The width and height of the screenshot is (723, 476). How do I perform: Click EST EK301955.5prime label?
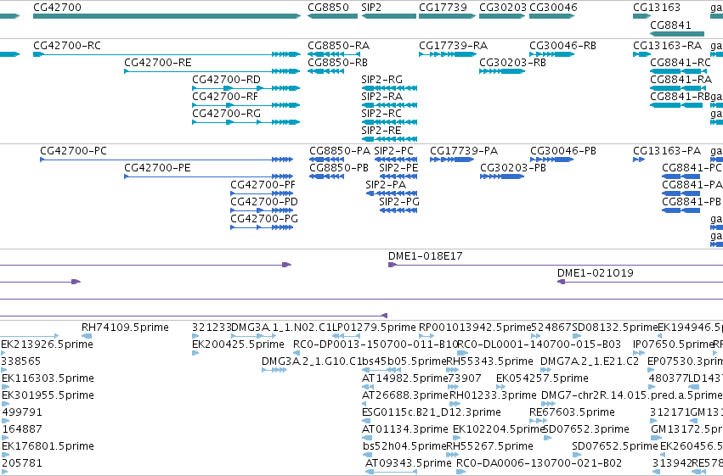pos(48,395)
